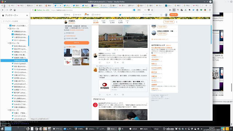Open the profile avatar menu in header

pos(166,15)
